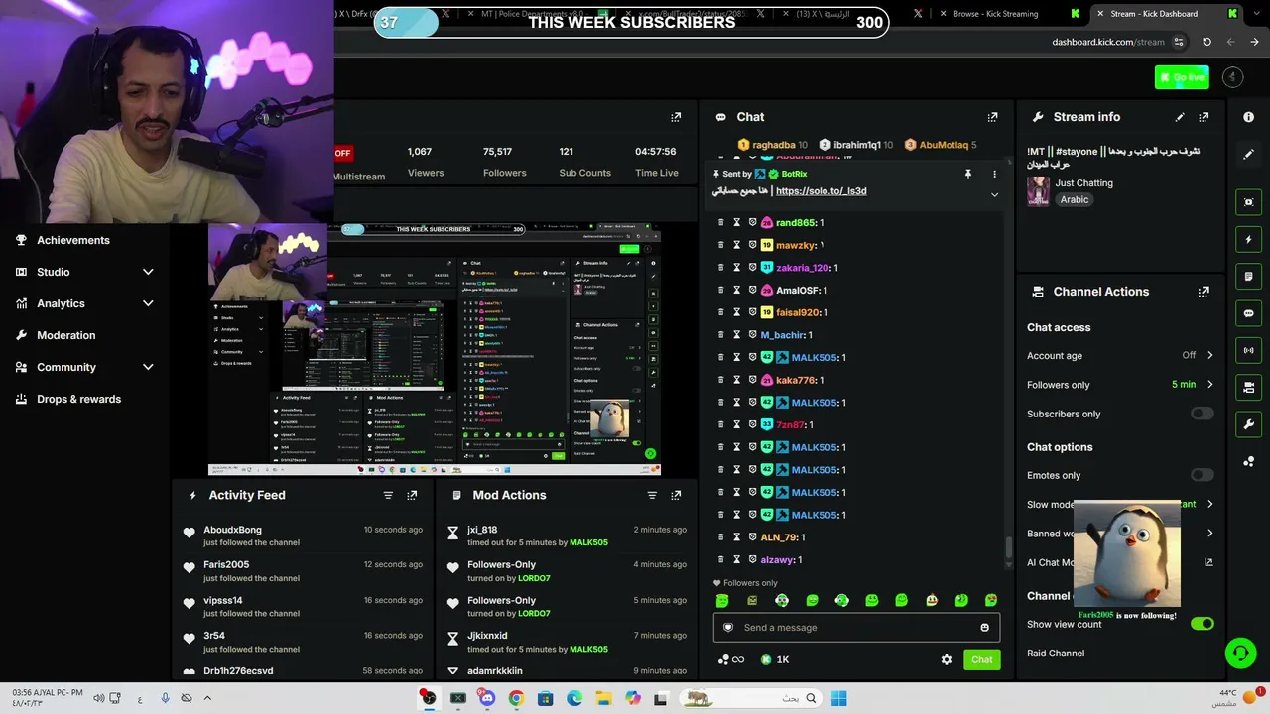Toggle the Mod Actions panel in sidebar
Image resolution: width=1270 pixels, height=714 pixels.
[1248, 277]
